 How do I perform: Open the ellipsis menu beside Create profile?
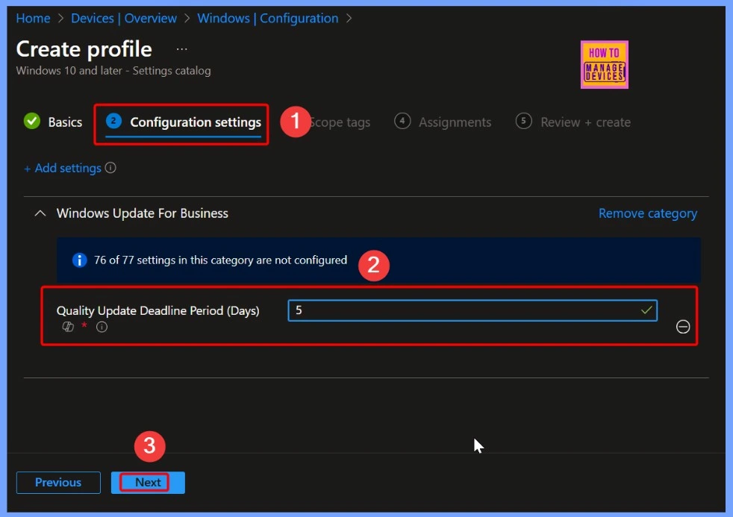tap(182, 49)
